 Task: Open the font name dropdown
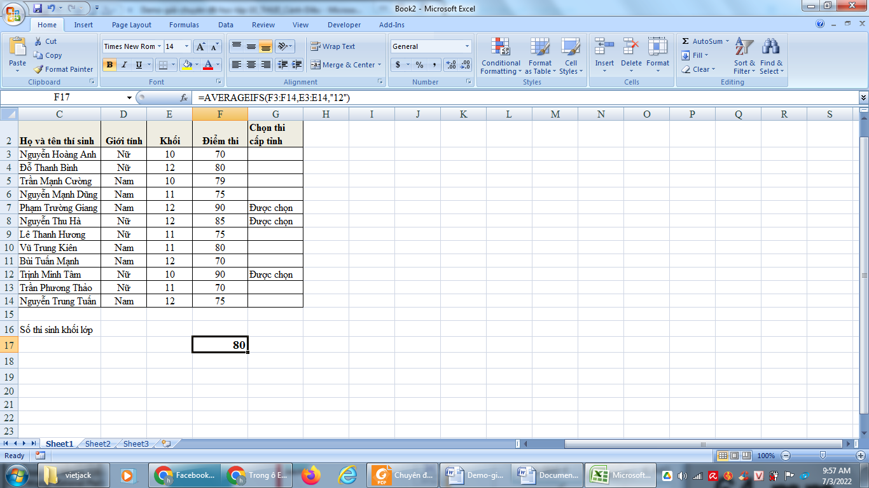click(159, 46)
